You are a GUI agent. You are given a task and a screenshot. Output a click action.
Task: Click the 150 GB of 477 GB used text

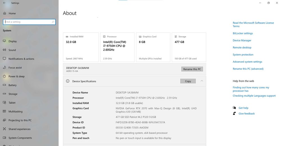[185, 59]
